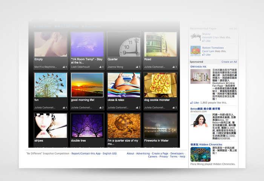Like the Rotten Tomatoes recommended page
264x181 pixels.
[x=206, y=55]
